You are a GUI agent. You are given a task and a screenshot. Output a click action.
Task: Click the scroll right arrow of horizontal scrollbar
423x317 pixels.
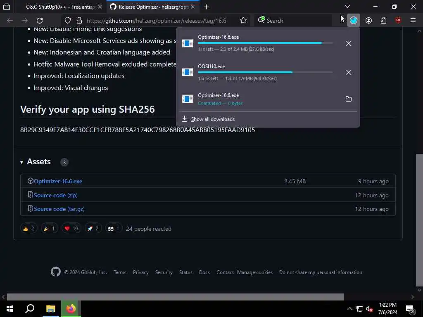pos(413,297)
